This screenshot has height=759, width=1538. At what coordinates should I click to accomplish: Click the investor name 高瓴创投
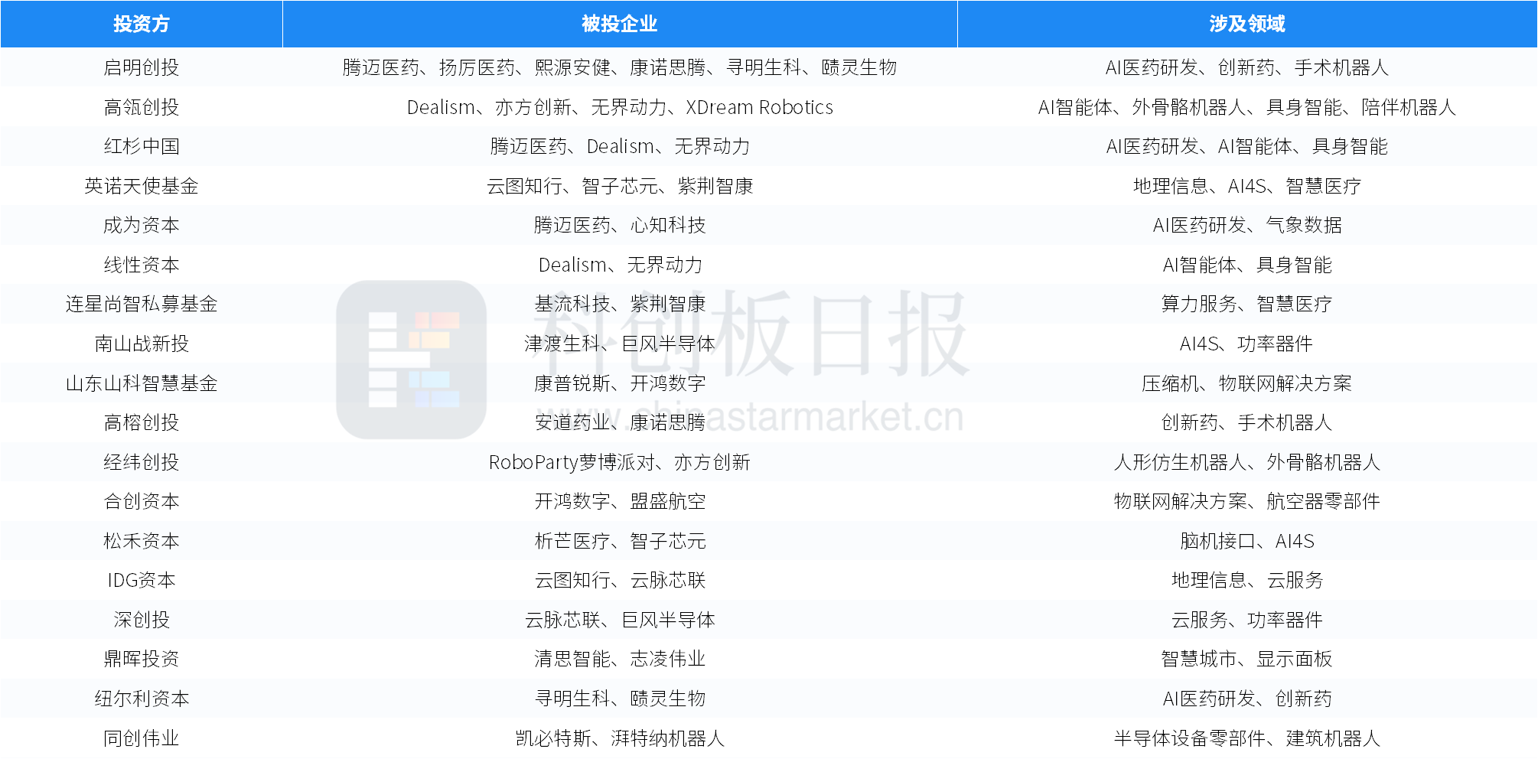(x=142, y=107)
